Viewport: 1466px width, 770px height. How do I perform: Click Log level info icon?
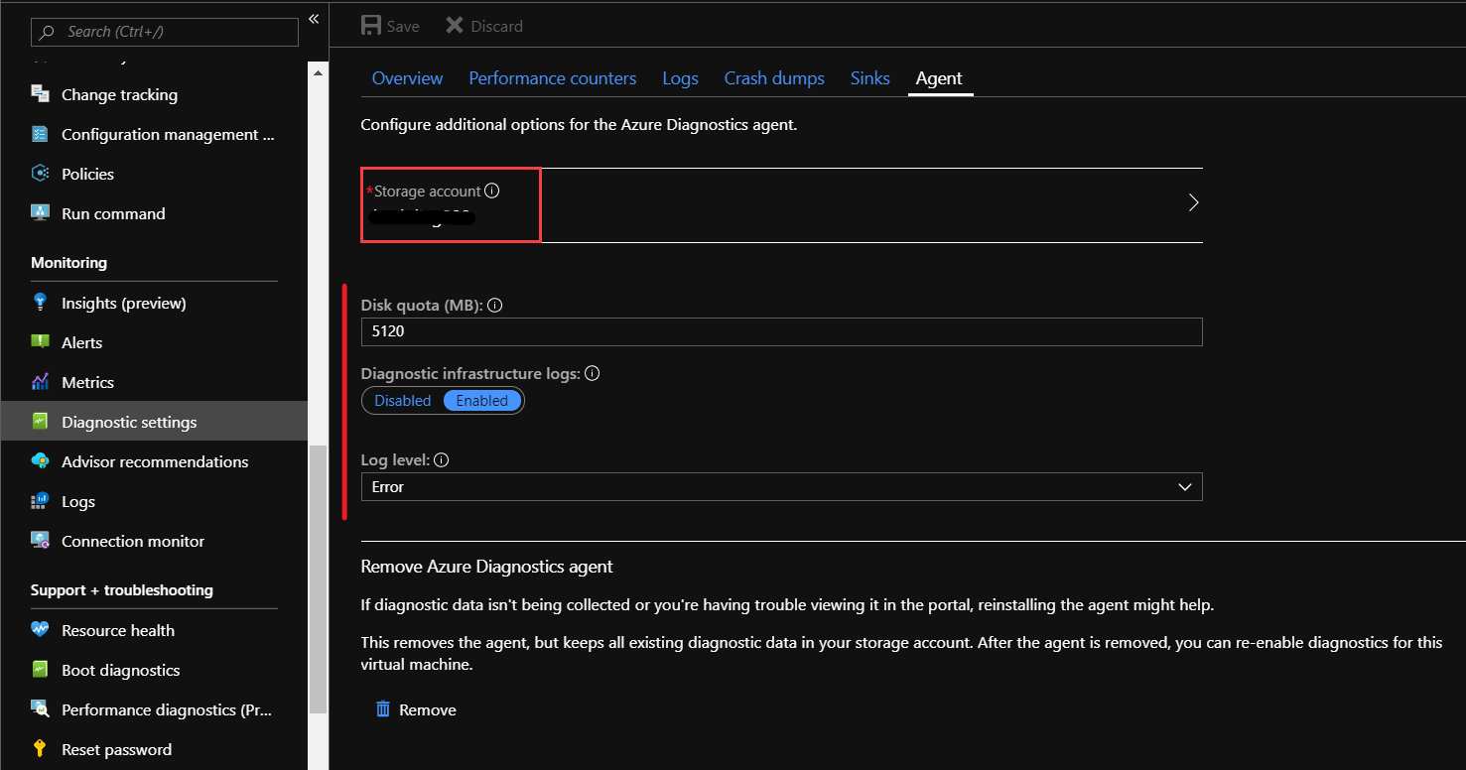tap(442, 460)
